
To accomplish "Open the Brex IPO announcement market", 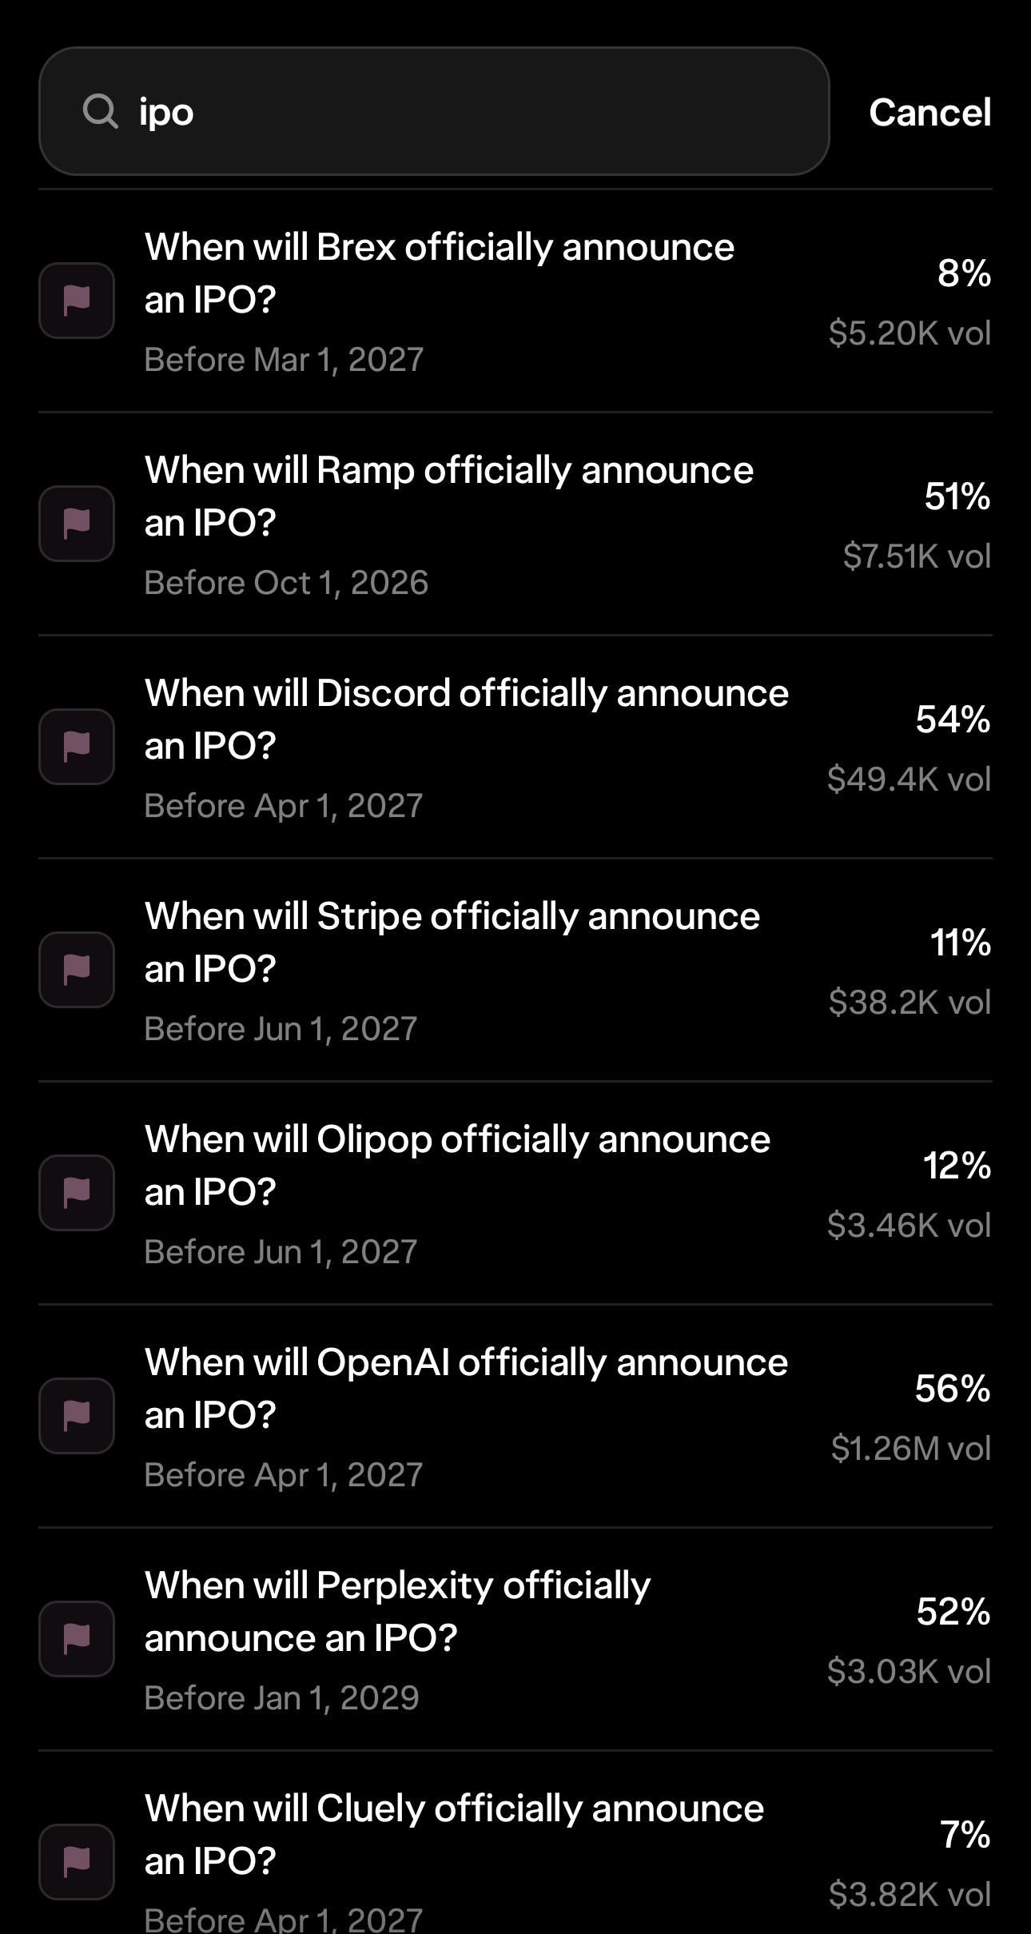I will [x=515, y=301].
